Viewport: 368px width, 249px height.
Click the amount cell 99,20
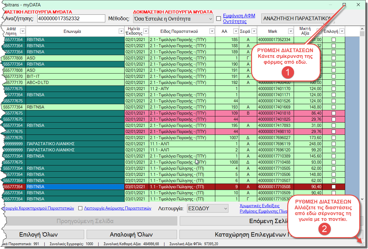308,150
